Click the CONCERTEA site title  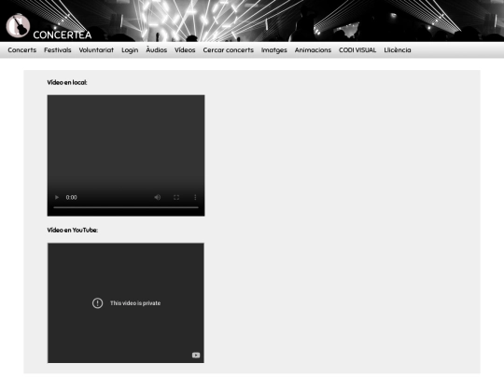pos(63,35)
